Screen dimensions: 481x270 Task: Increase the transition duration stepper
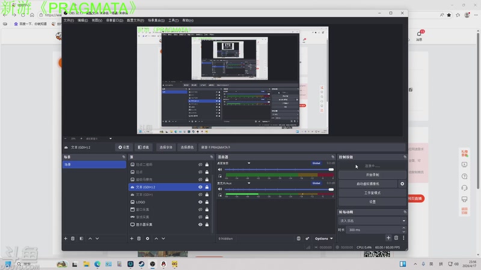(x=403, y=228)
